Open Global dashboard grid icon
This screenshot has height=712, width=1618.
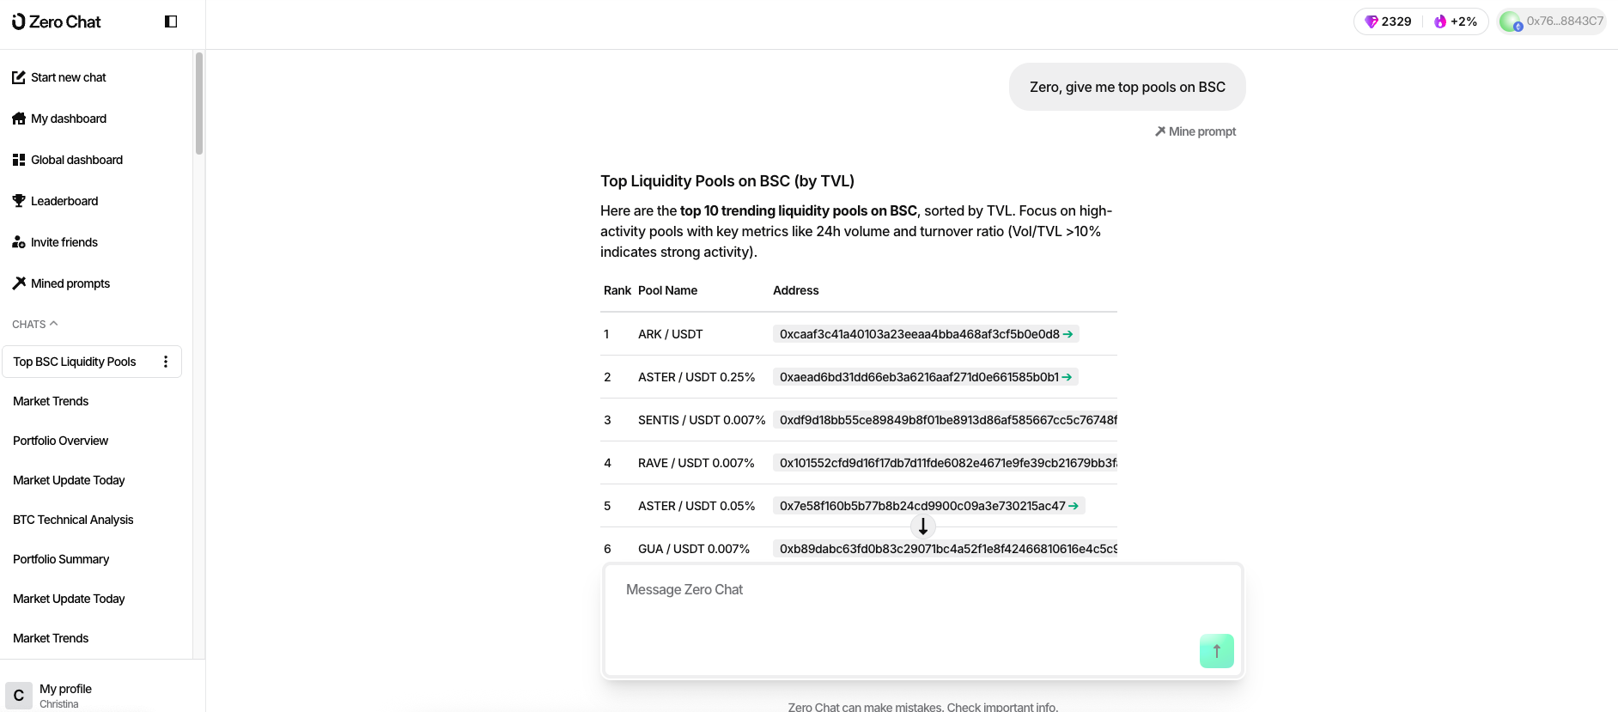point(18,160)
